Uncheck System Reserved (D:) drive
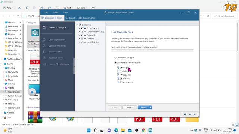Viewport: 239px width, 134px height. point(82,32)
